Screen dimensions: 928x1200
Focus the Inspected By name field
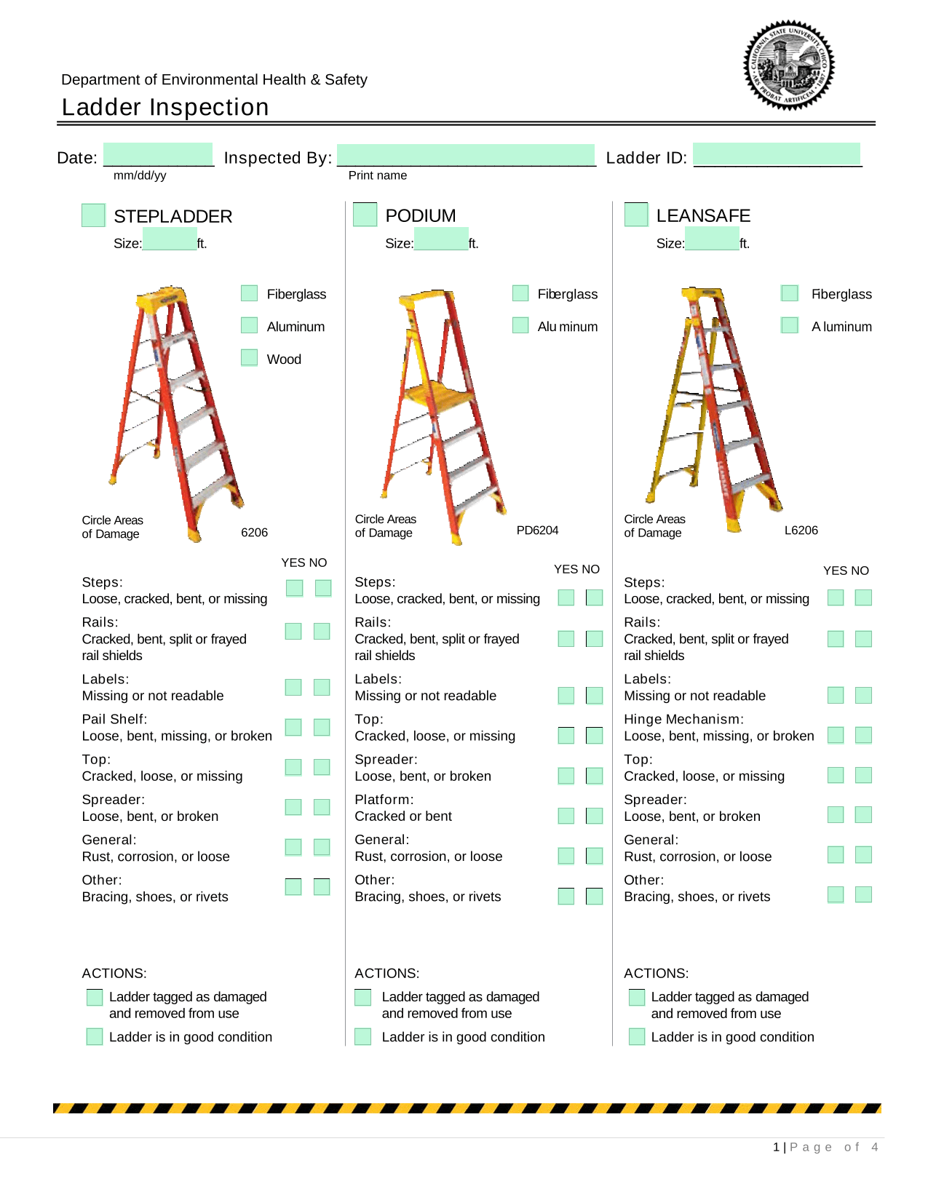pyautogui.click(x=466, y=155)
